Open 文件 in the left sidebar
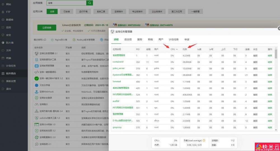This screenshot has width=280, height=151. coord(8,51)
